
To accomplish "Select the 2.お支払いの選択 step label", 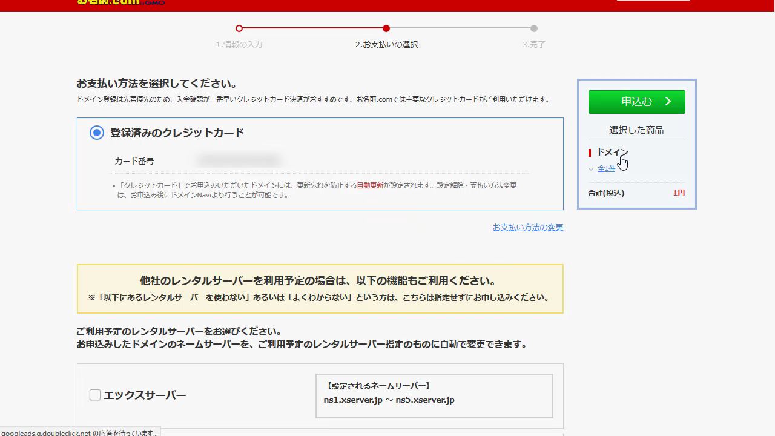I will pyautogui.click(x=386, y=45).
